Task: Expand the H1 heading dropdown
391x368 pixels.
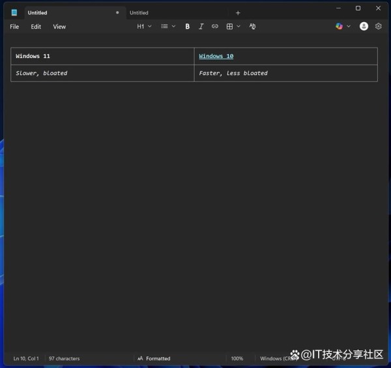Action: [143, 27]
